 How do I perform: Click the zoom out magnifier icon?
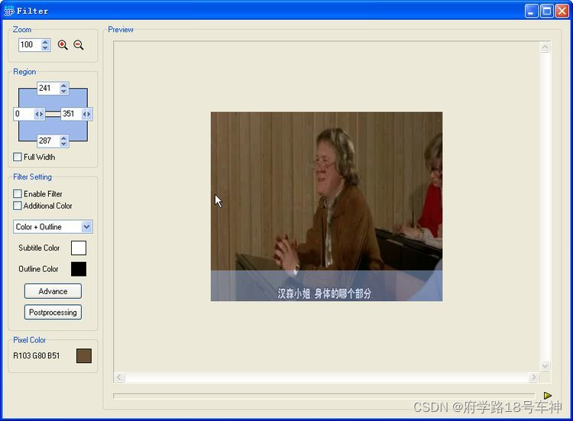[x=79, y=45]
